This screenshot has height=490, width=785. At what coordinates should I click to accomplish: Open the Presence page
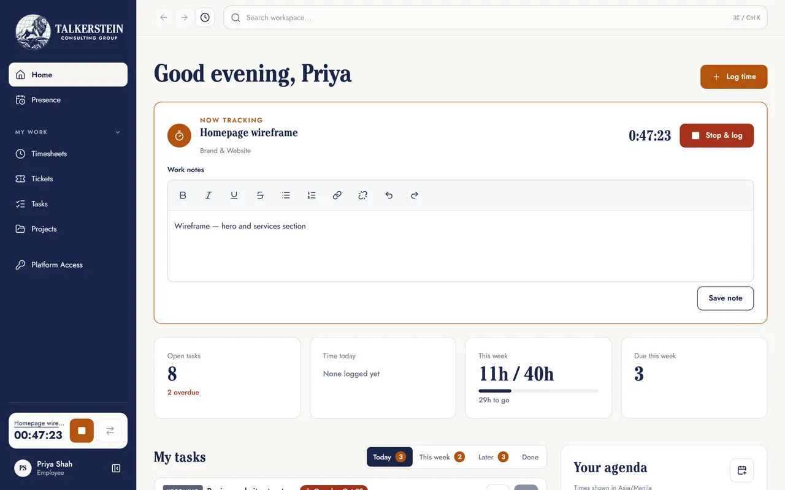coord(68,100)
